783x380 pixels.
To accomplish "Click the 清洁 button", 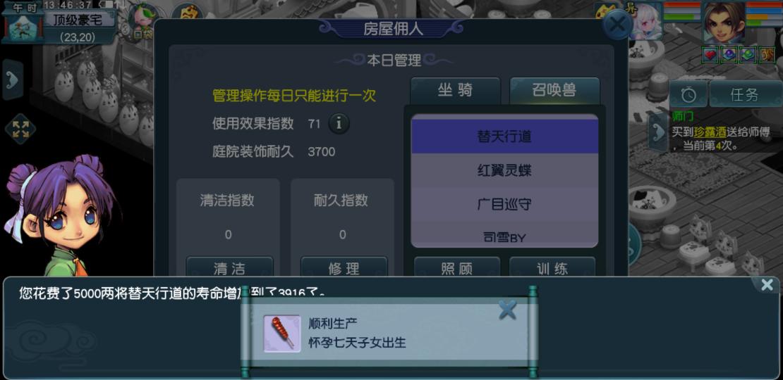I will [x=229, y=267].
